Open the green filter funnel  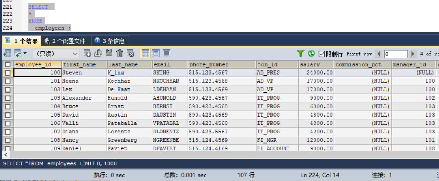(x=300, y=53)
